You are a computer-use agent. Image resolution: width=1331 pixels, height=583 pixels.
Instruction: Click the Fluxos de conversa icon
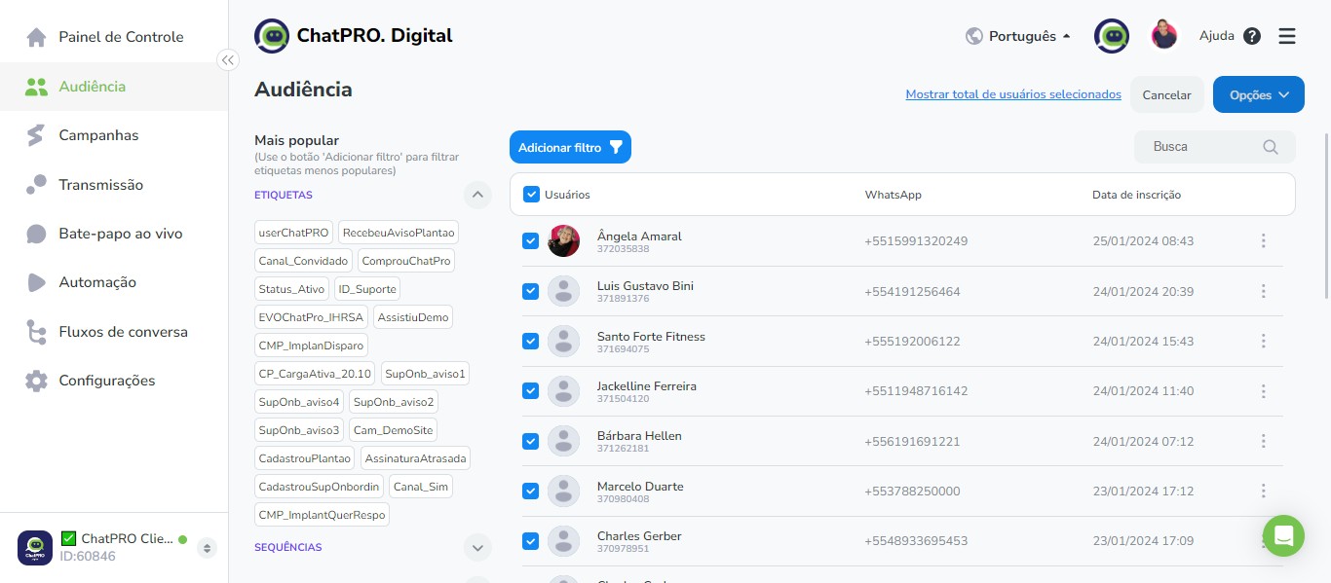[36, 332]
